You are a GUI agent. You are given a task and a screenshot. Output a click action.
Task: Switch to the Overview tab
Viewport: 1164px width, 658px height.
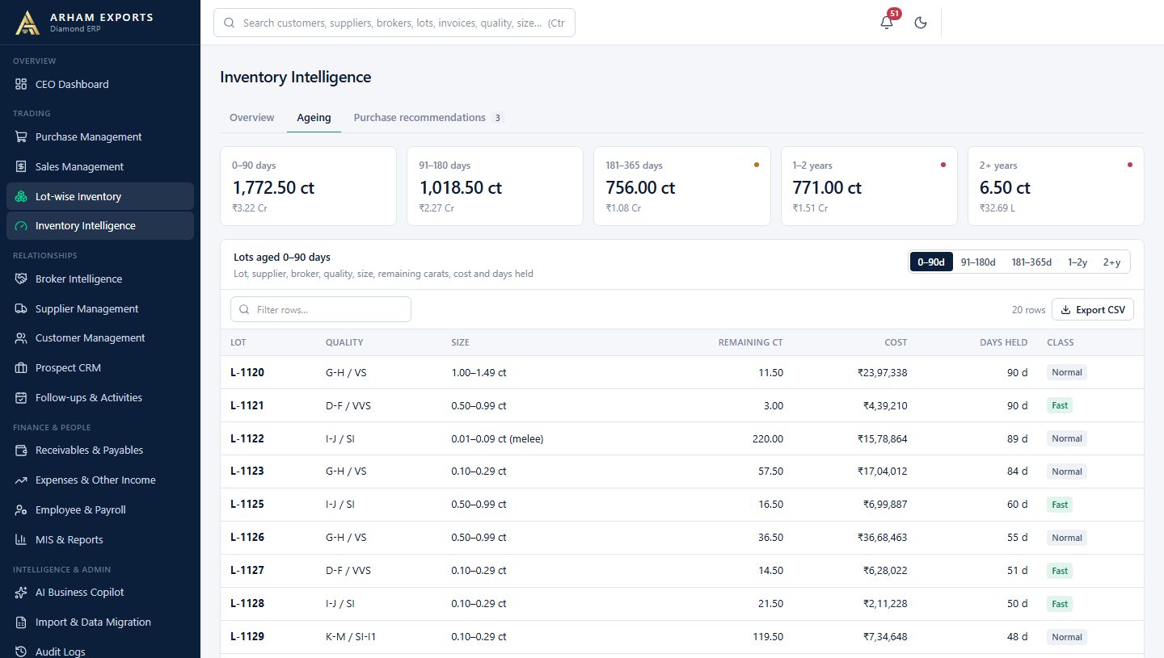252,118
